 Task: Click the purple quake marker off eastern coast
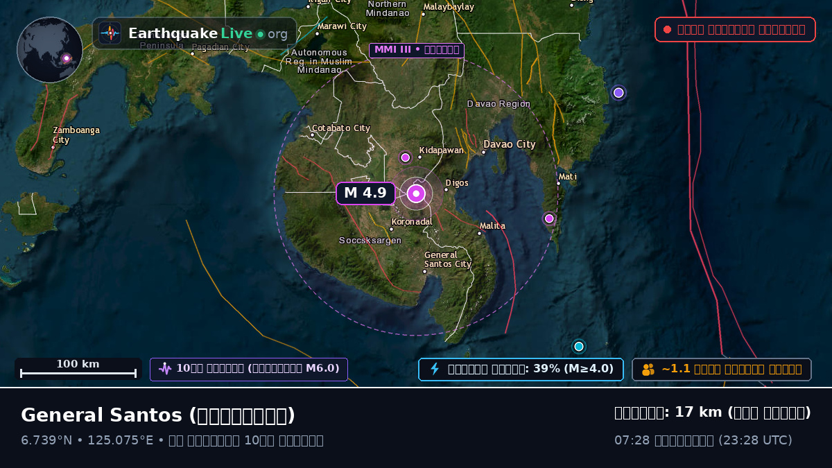tap(618, 93)
